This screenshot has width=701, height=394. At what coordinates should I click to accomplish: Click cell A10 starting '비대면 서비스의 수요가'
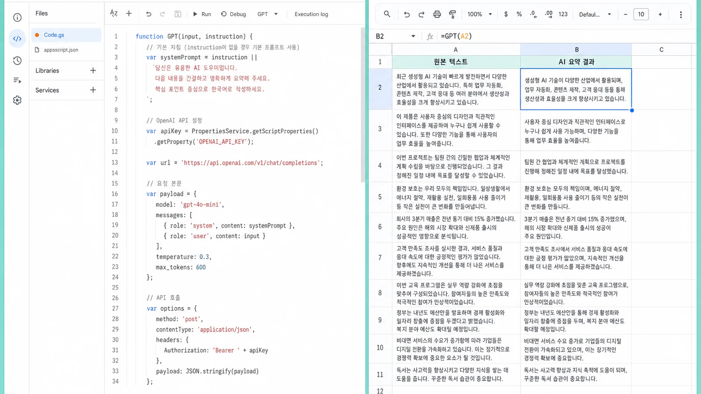tap(456, 349)
